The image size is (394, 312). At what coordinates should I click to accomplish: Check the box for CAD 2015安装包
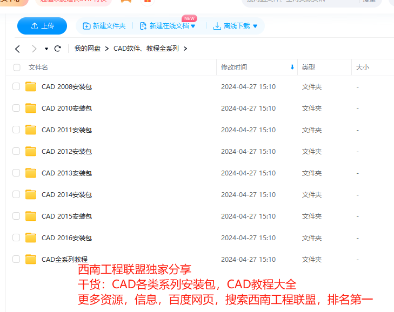click(16, 216)
